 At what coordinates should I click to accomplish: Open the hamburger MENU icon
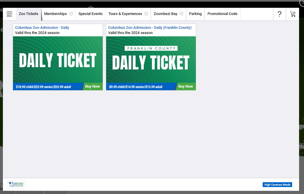9,14
